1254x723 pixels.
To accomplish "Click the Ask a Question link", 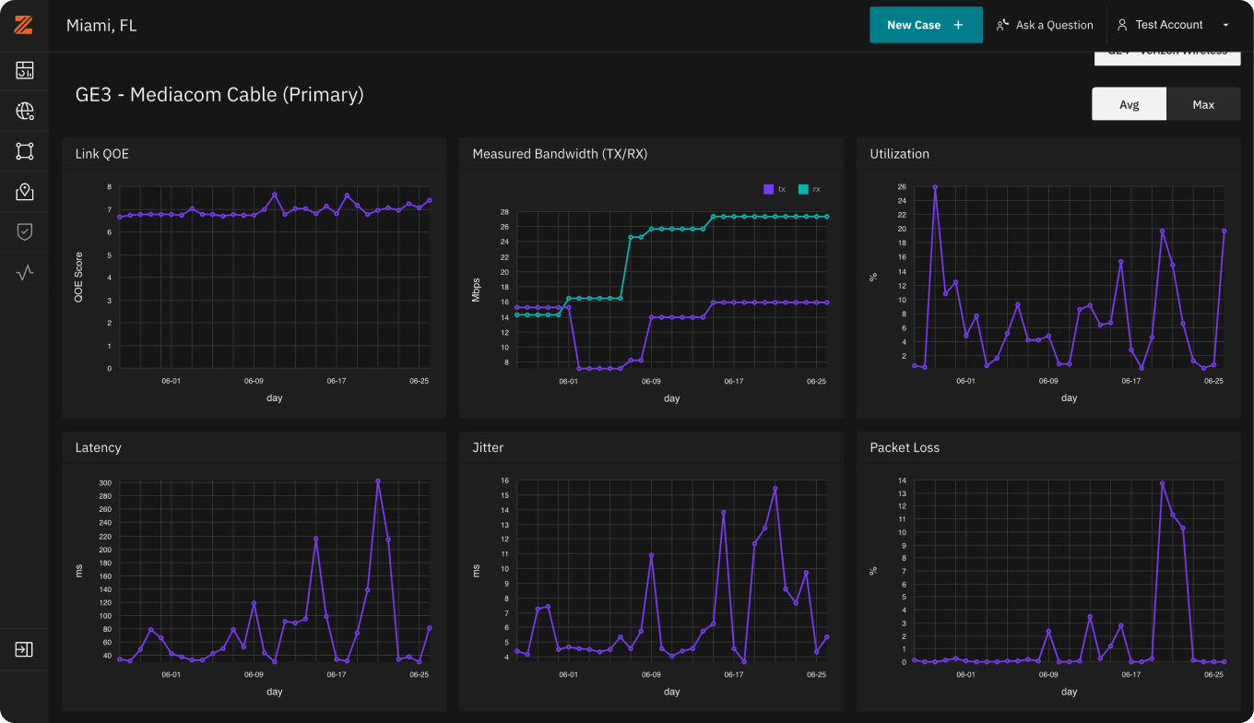I will [1045, 25].
